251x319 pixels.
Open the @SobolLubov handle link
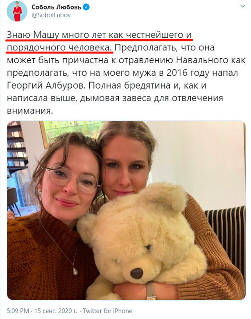click(51, 15)
